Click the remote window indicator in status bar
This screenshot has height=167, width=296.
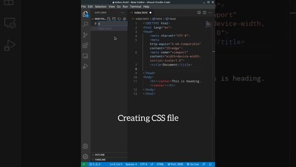(84, 164)
